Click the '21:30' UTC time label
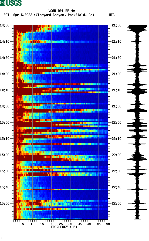Screen dimensions: 149x241 (x=117, y=74)
